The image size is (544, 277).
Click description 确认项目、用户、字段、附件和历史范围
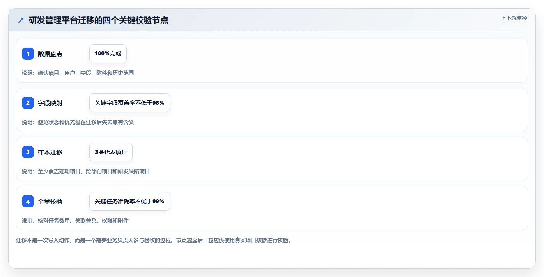click(86, 73)
